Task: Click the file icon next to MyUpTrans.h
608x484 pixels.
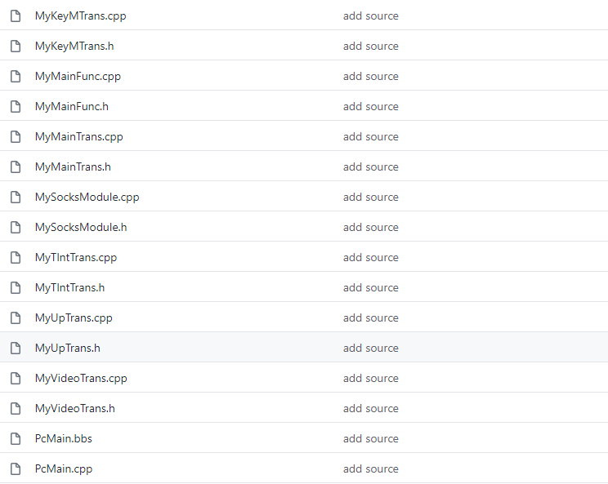Action: (15, 349)
